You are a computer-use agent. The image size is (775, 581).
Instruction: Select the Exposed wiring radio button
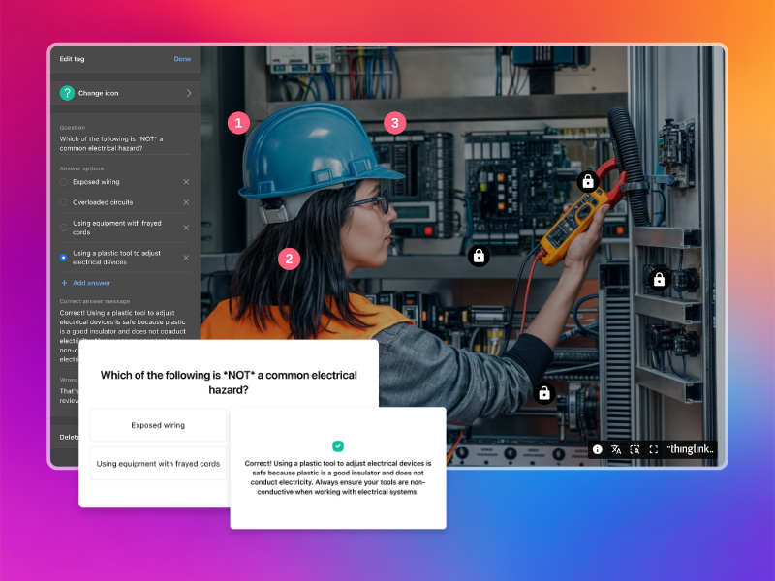click(64, 182)
